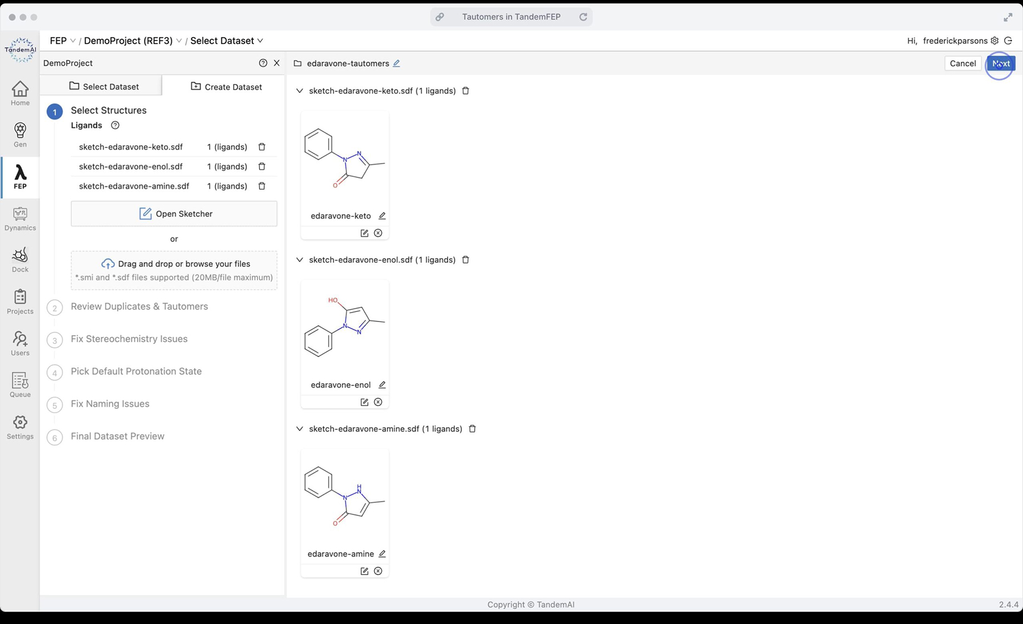
Task: Edit edaravone-enol structure in sketcher
Action: tap(364, 402)
